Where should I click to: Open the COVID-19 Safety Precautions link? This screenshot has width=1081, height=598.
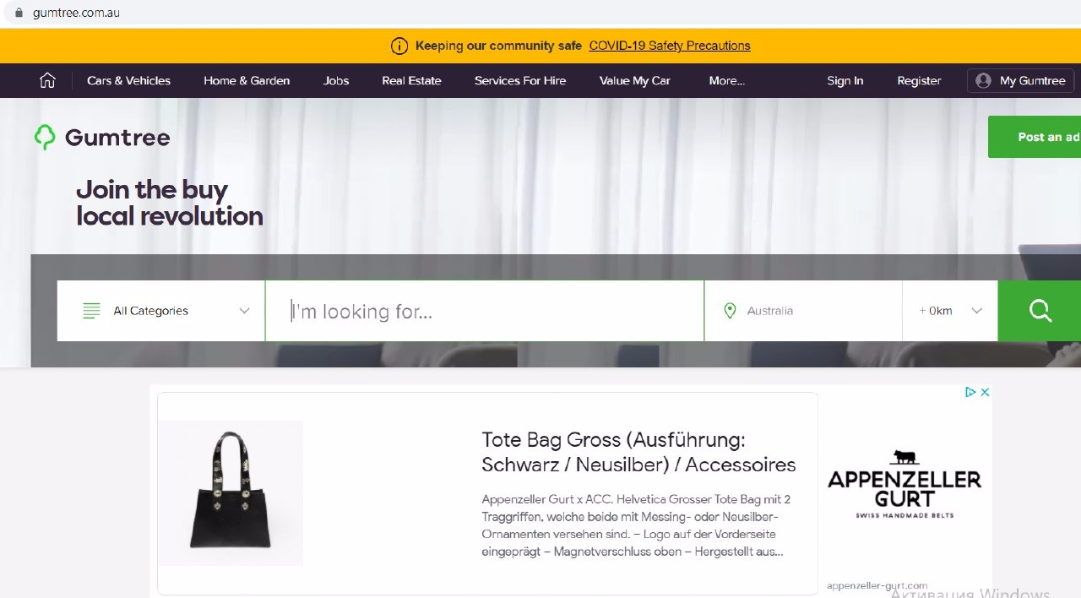[x=670, y=46]
